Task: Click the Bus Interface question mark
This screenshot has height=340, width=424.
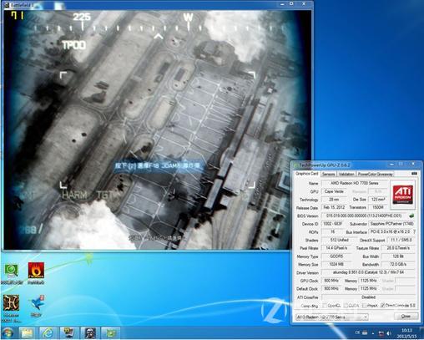Action: [414, 231]
